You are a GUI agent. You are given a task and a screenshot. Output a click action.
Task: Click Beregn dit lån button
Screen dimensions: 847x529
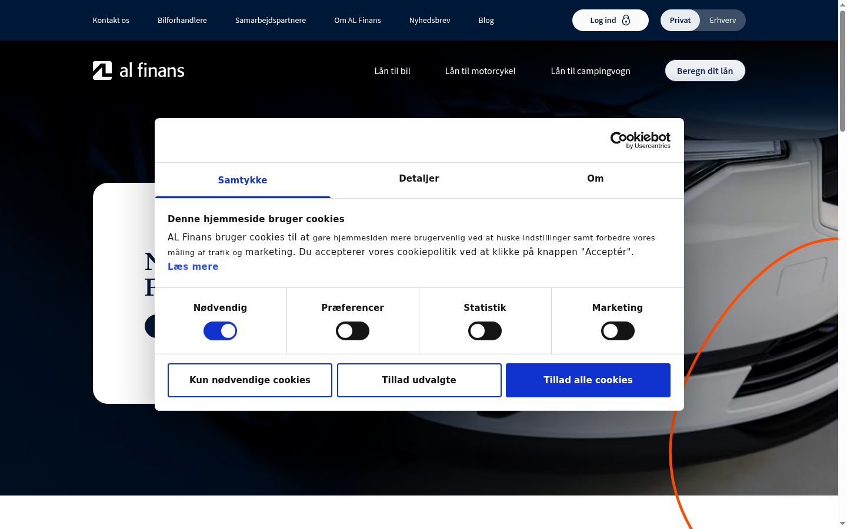click(705, 71)
